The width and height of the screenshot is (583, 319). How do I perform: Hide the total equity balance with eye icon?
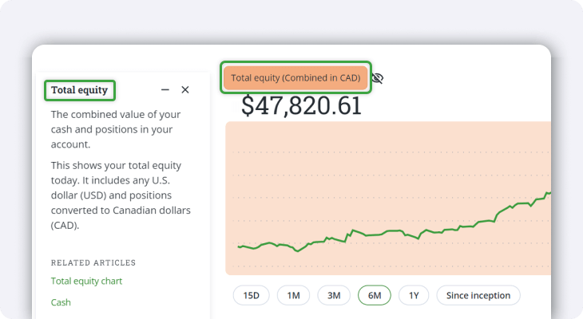(x=378, y=78)
